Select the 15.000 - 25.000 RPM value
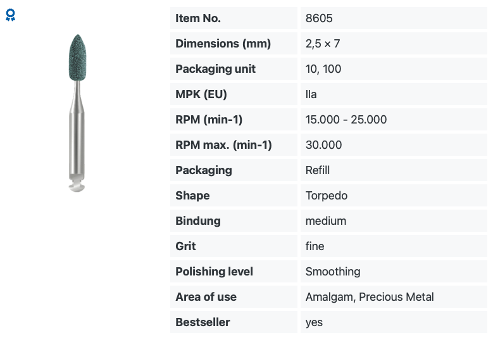Viewport: 493px width, 354px height. coord(346,120)
